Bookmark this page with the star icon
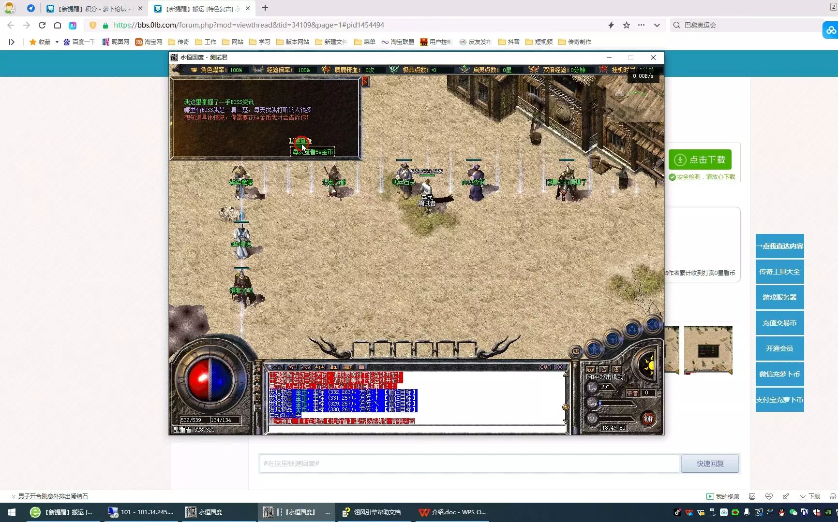838x522 pixels. click(627, 25)
